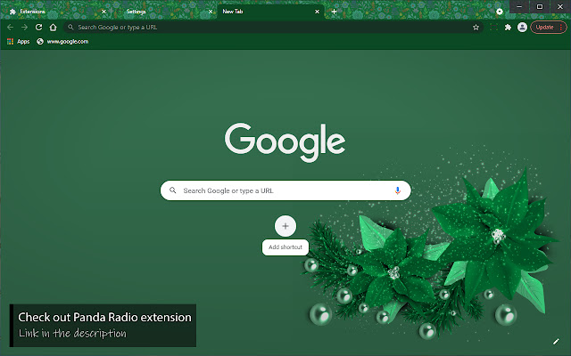Click the magnifier icon in search box

tap(172, 190)
